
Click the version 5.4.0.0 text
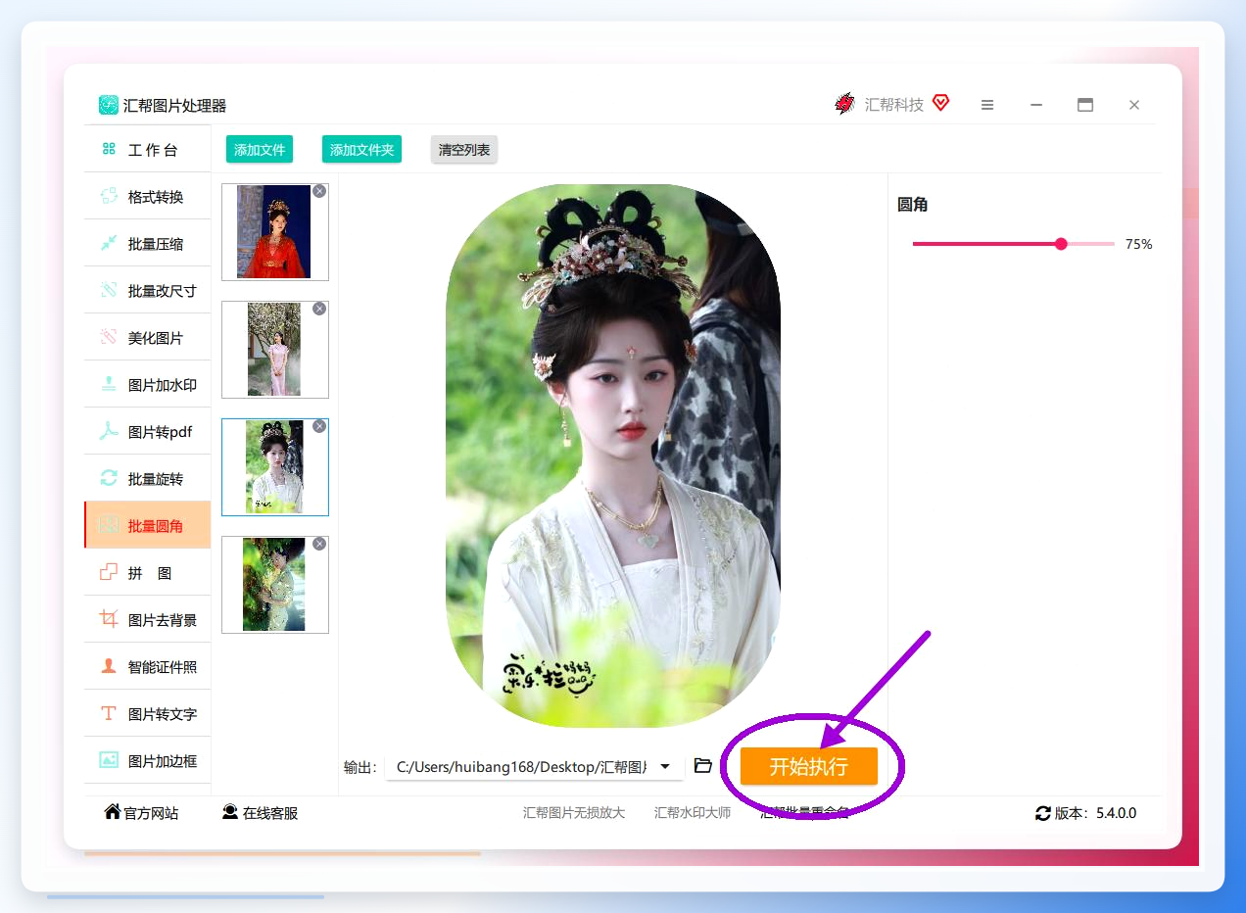pyautogui.click(x=1117, y=813)
